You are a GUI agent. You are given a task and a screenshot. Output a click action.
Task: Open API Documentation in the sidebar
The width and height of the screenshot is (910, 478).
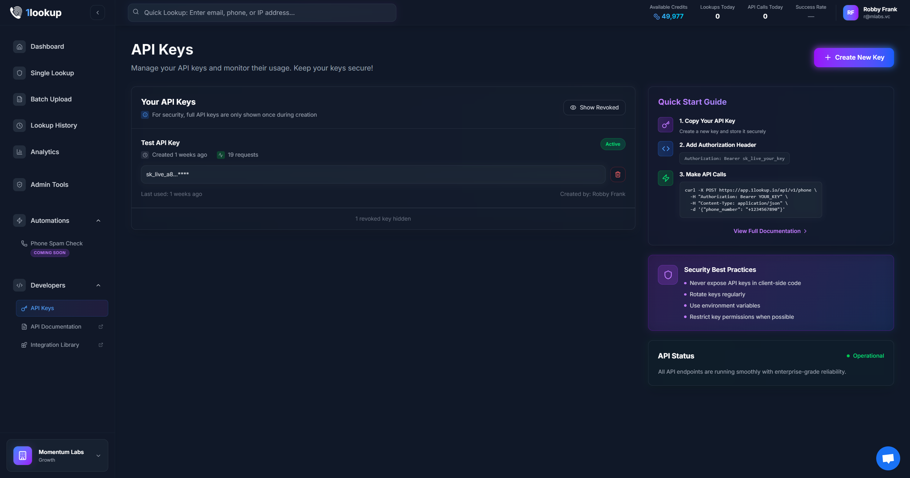(56, 327)
